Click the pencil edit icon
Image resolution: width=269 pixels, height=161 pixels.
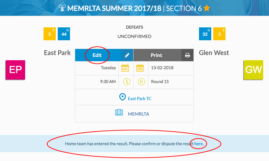[127, 55]
